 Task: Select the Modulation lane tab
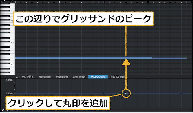pyautogui.click(x=45, y=77)
